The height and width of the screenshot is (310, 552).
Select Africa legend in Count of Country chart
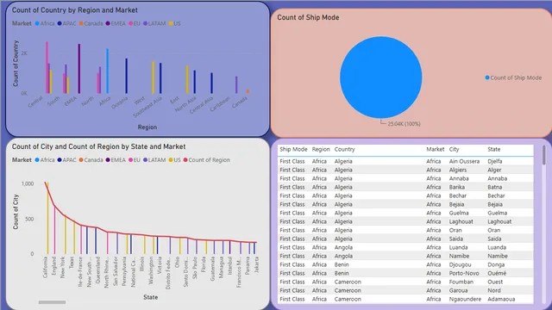coord(45,23)
